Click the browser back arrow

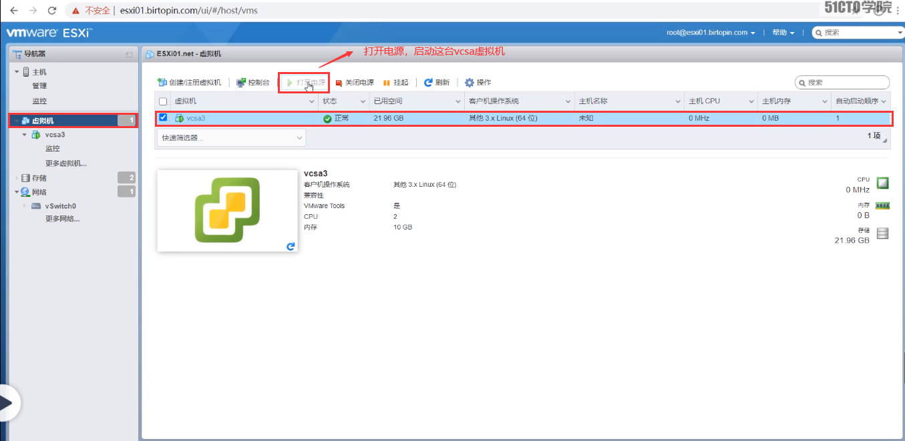pos(13,11)
